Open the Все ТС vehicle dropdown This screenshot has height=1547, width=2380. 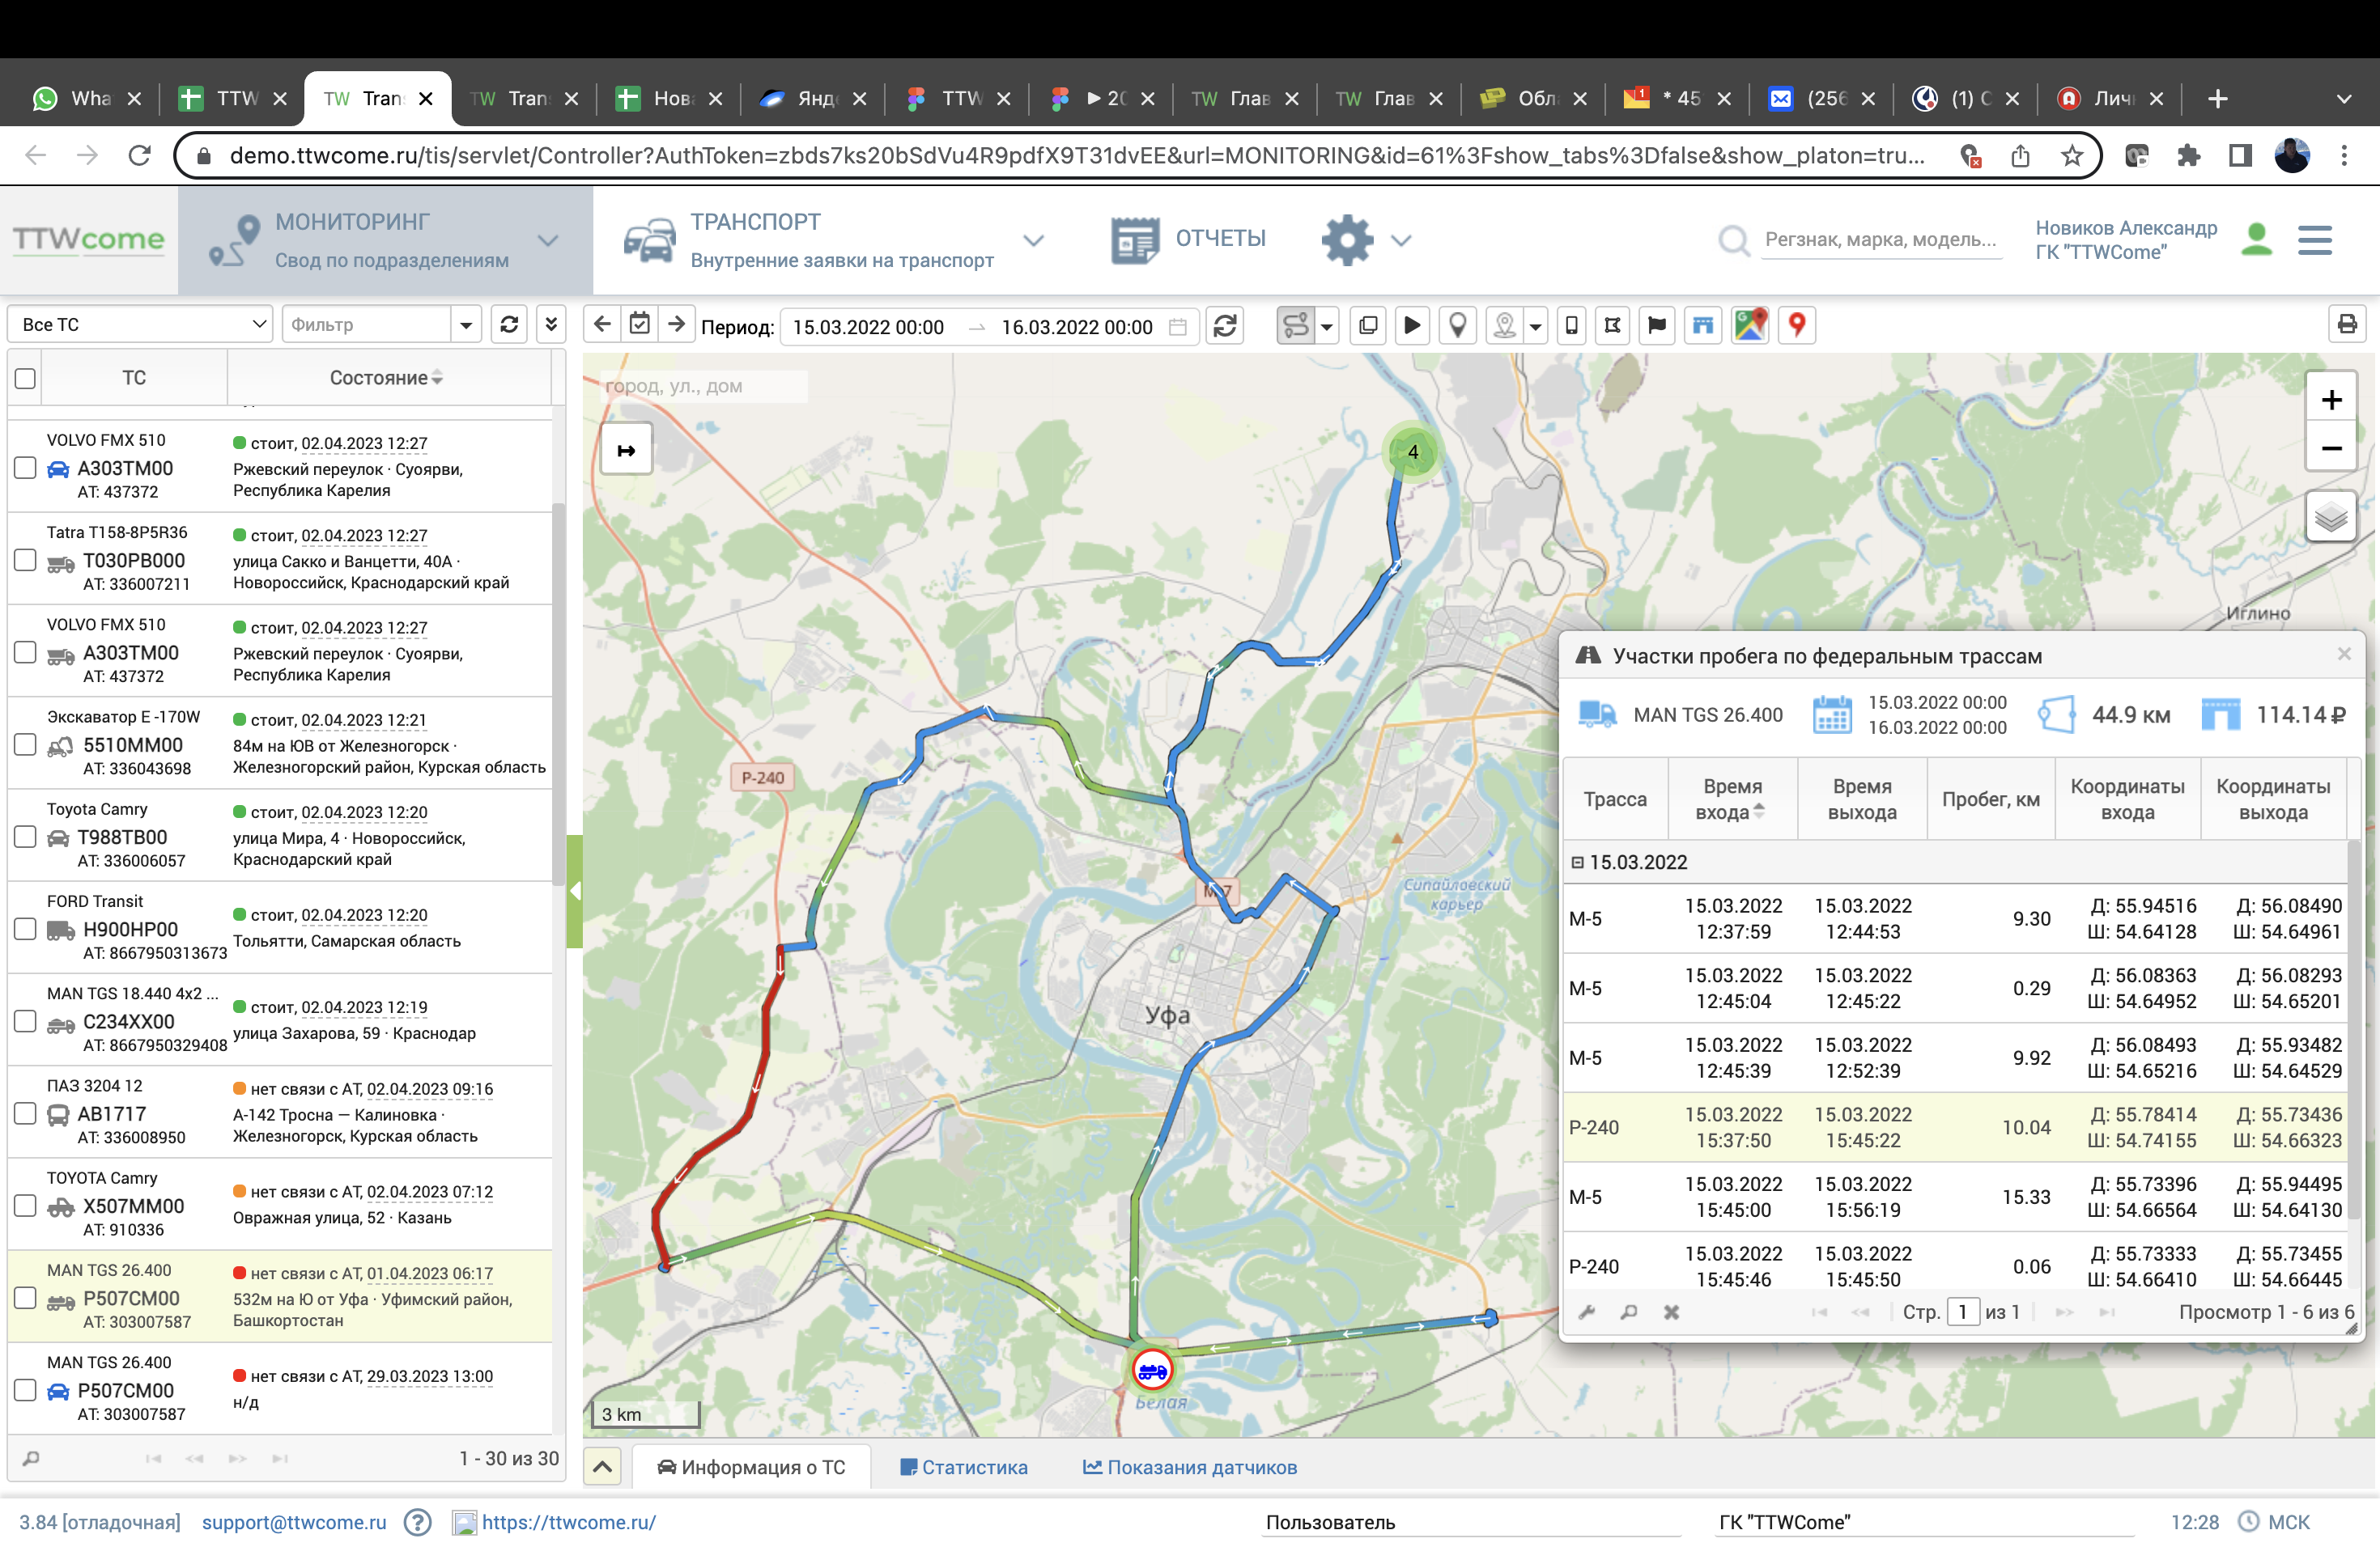(140, 324)
